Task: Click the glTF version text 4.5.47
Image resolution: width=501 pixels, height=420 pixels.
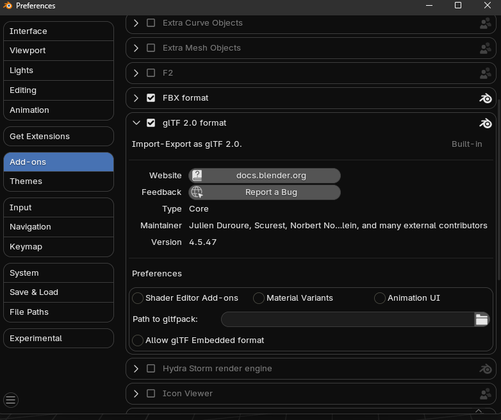Action: tap(202, 242)
